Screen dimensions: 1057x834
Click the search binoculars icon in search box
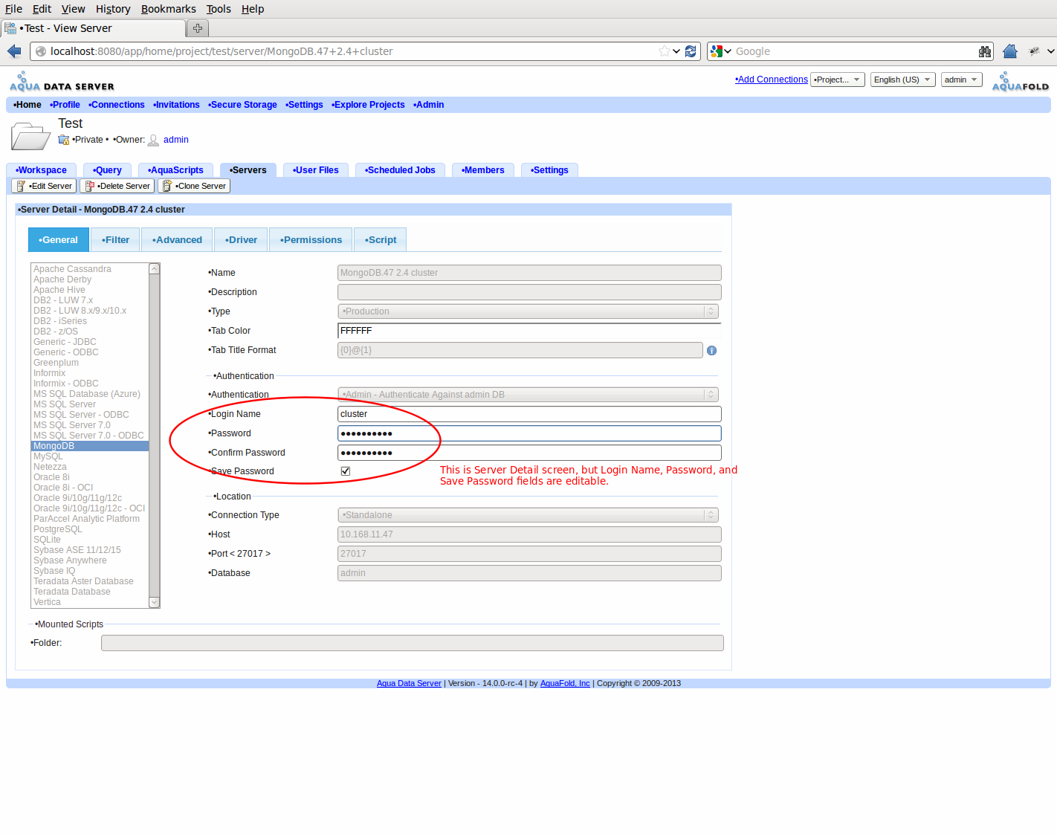click(x=985, y=51)
